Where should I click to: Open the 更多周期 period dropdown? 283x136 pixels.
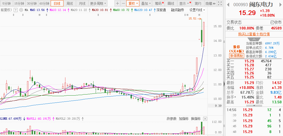(98, 3)
